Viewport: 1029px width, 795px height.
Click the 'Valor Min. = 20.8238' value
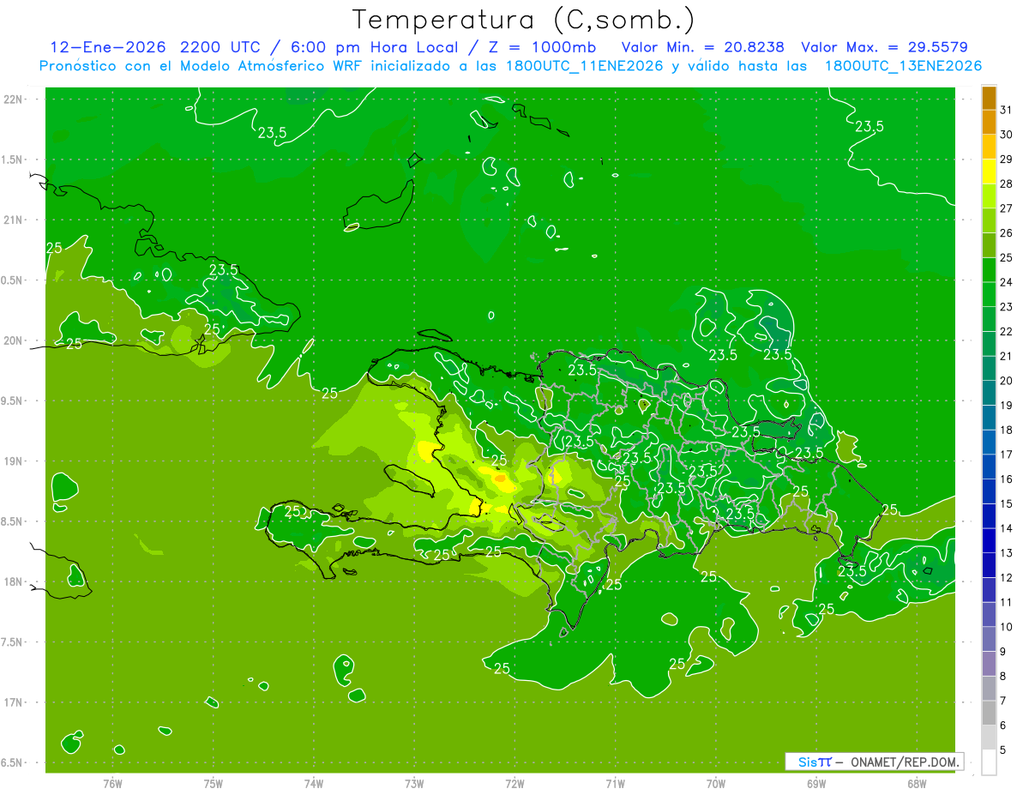[x=702, y=47]
